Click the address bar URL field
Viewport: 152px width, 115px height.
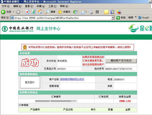[x=63, y=18]
